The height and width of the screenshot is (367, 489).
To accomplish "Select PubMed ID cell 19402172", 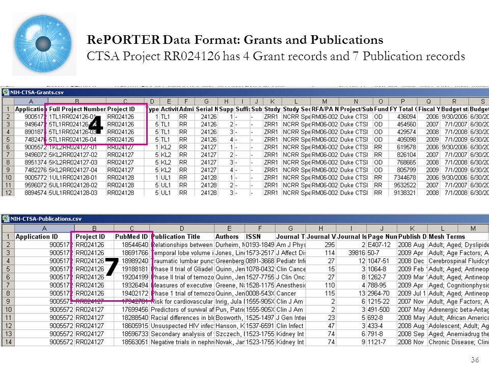I will point(131,294).
